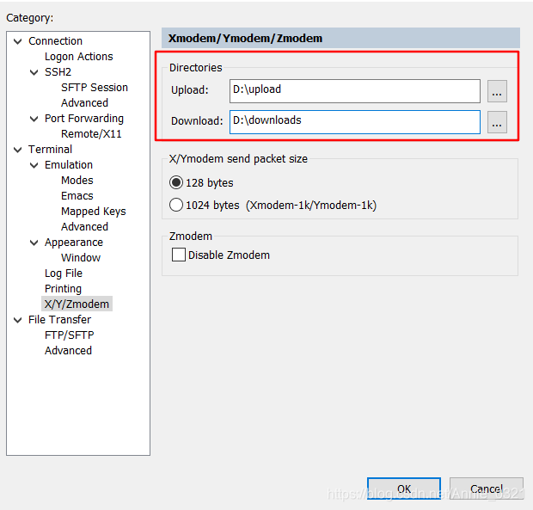Screen dimensions: 533x510
Task: Open Emacs settings
Action: (x=77, y=196)
